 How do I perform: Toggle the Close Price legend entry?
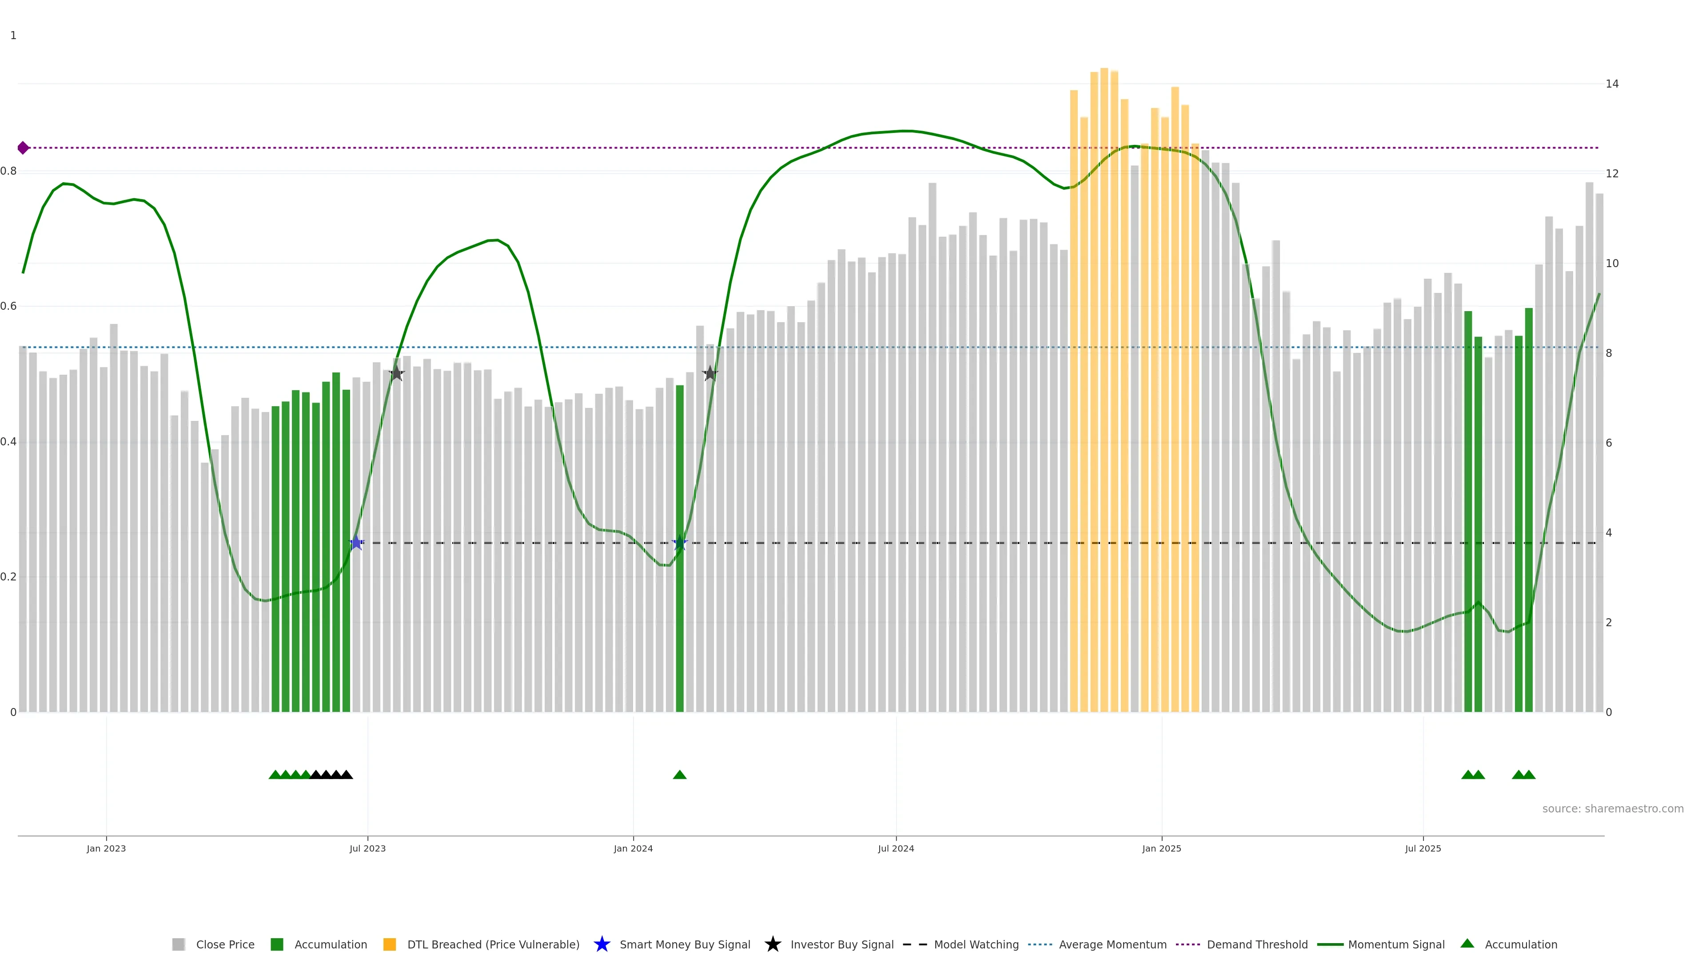click(x=224, y=944)
